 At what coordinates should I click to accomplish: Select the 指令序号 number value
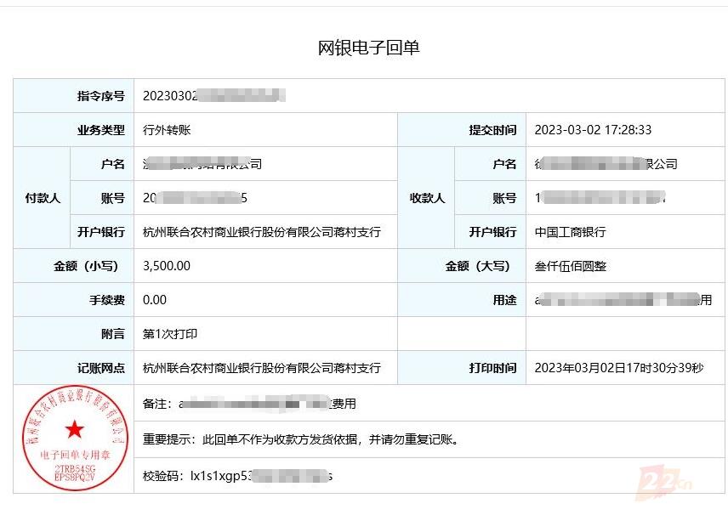(x=213, y=96)
